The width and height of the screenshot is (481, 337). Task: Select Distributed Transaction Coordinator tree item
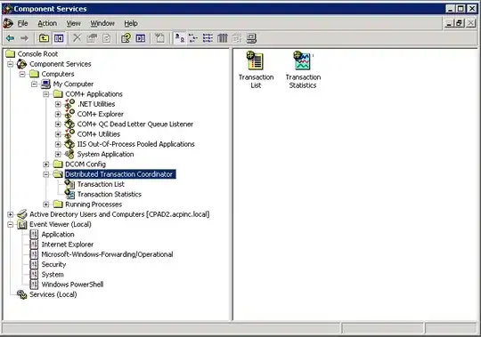pyautogui.click(x=120, y=174)
